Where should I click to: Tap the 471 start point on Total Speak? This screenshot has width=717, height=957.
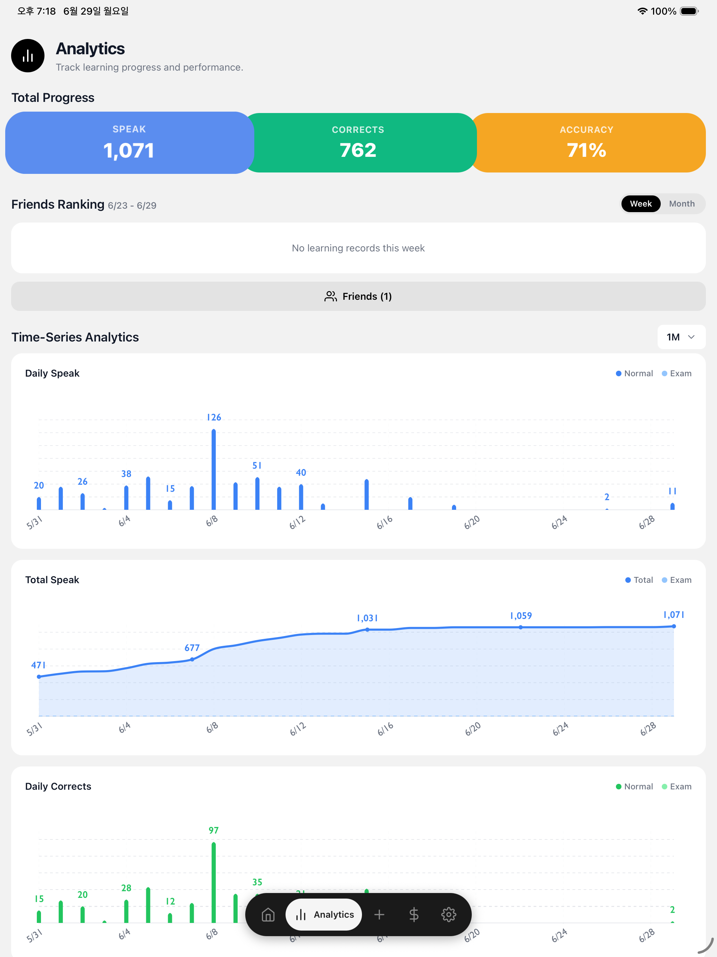(x=39, y=677)
